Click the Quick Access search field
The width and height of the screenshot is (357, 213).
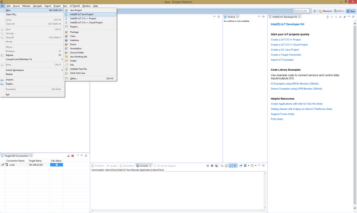point(301,11)
